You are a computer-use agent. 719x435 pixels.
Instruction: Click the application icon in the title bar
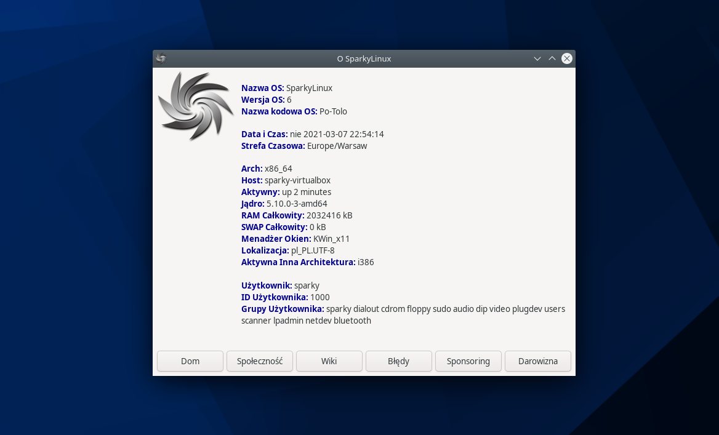(161, 58)
